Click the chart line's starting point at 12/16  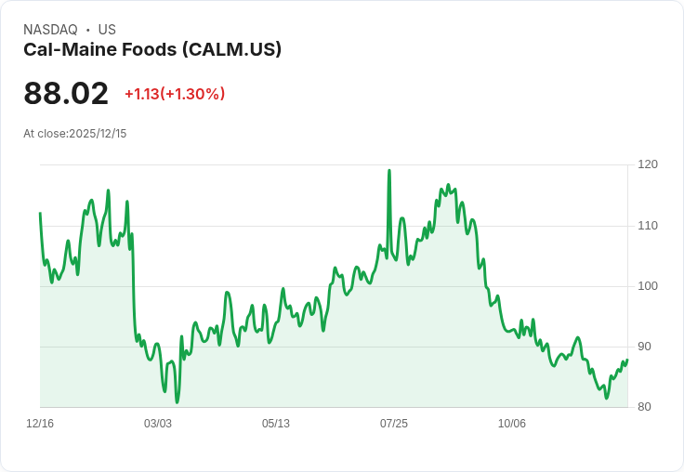click(40, 214)
